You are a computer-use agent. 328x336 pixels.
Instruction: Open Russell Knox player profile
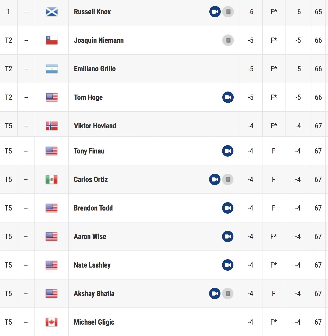pyautogui.click(x=92, y=12)
